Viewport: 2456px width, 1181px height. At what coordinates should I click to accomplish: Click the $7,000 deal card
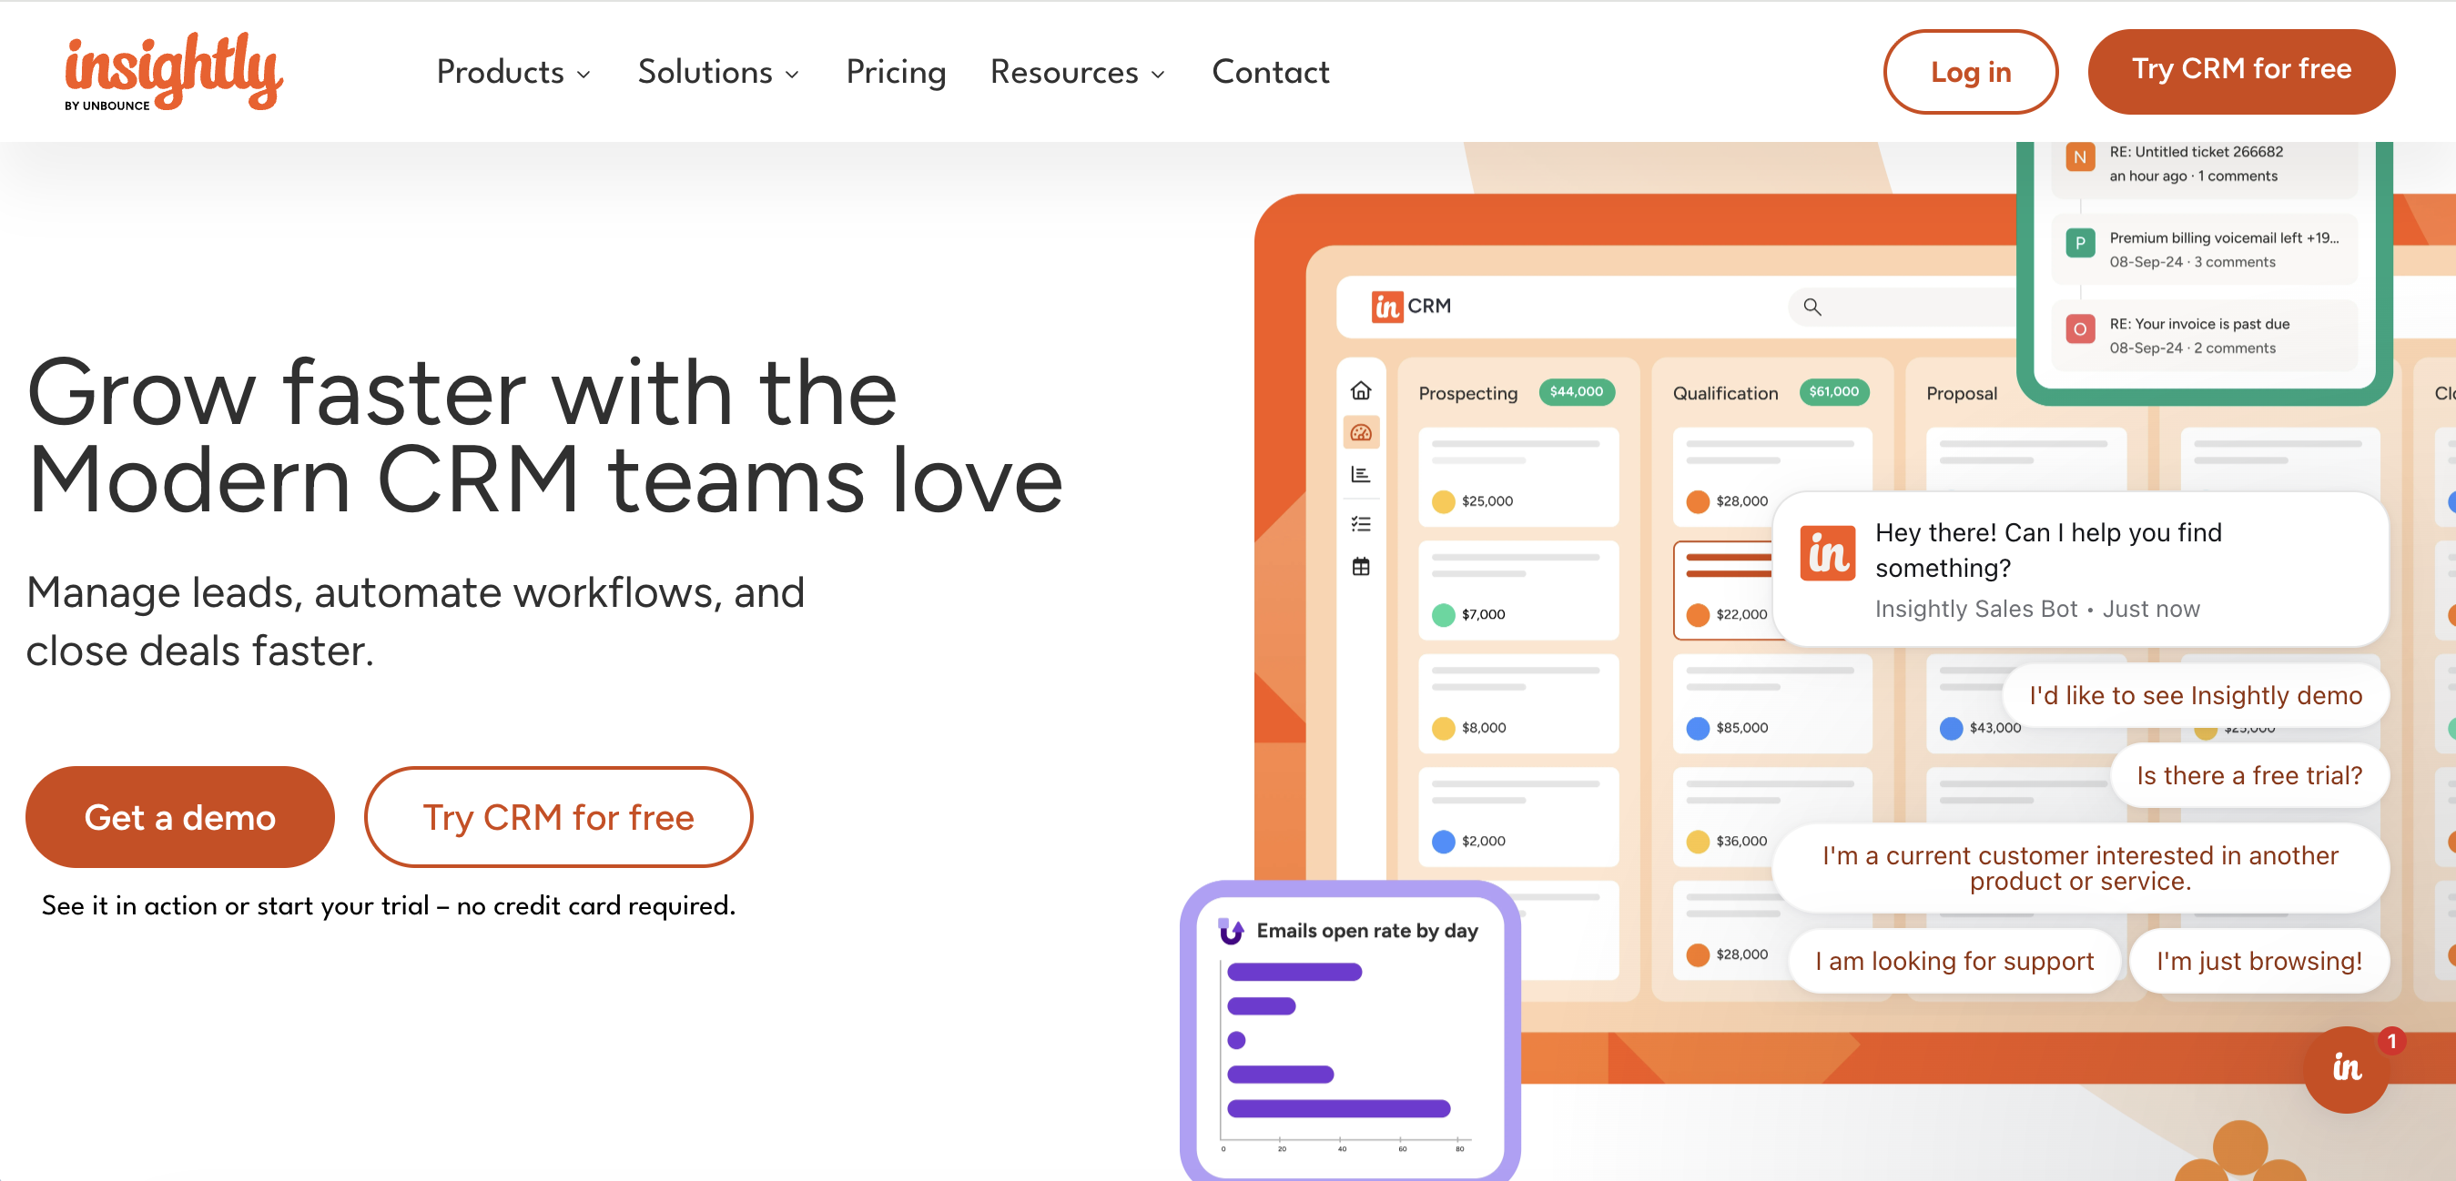coord(1517,590)
